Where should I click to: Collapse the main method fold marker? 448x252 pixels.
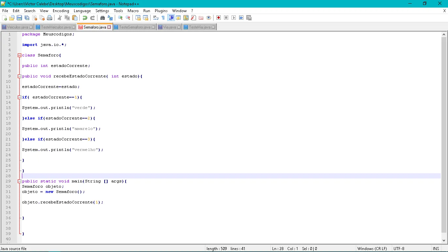(x=19, y=181)
